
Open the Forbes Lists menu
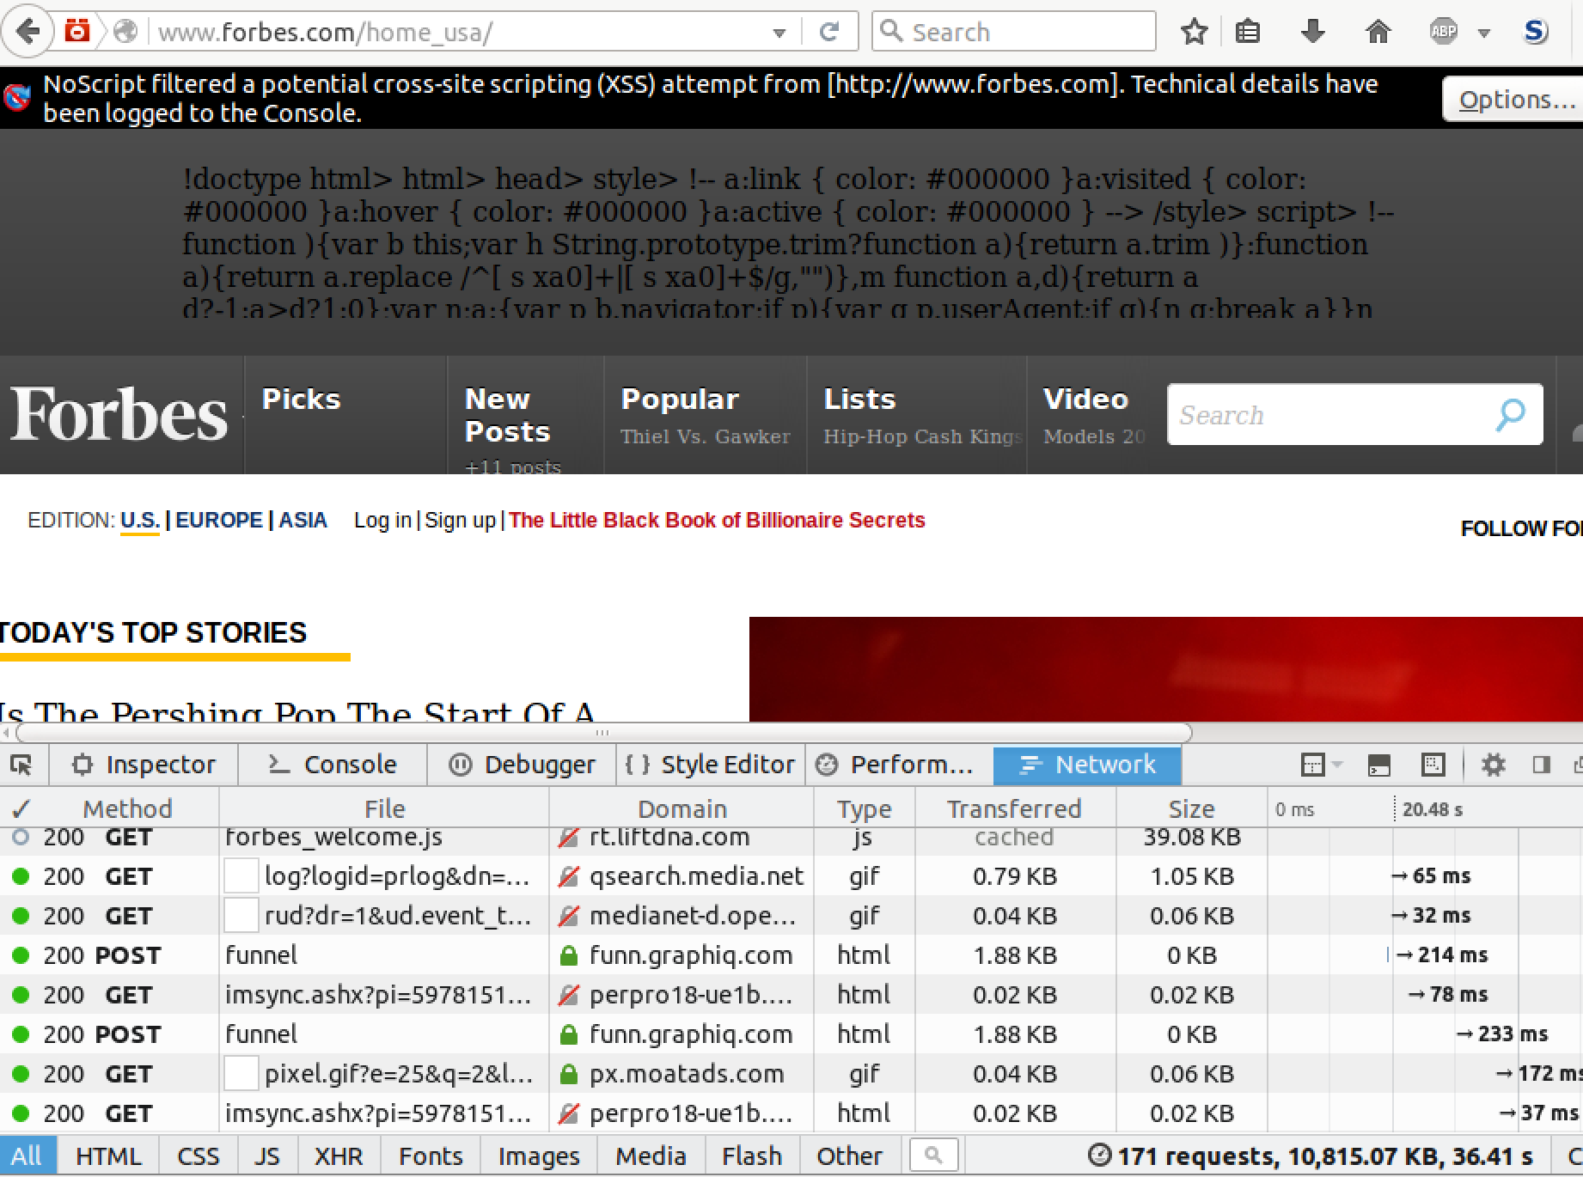click(859, 399)
